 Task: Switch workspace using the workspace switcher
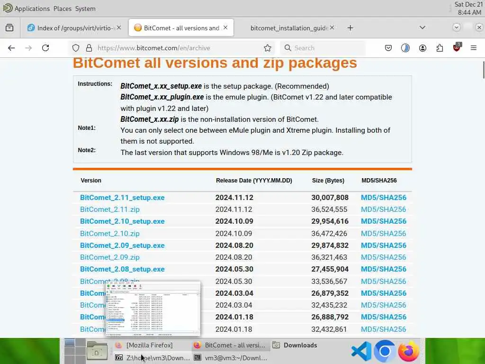pyautogui.click(x=75, y=351)
